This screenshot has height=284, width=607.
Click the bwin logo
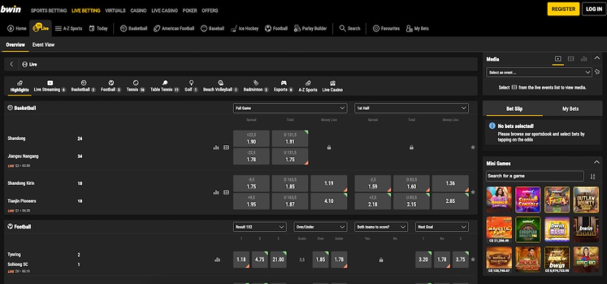(11, 9)
